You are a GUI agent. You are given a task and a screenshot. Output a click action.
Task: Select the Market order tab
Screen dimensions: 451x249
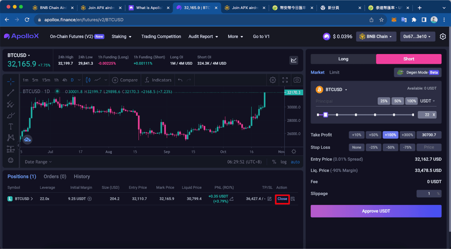click(x=318, y=72)
